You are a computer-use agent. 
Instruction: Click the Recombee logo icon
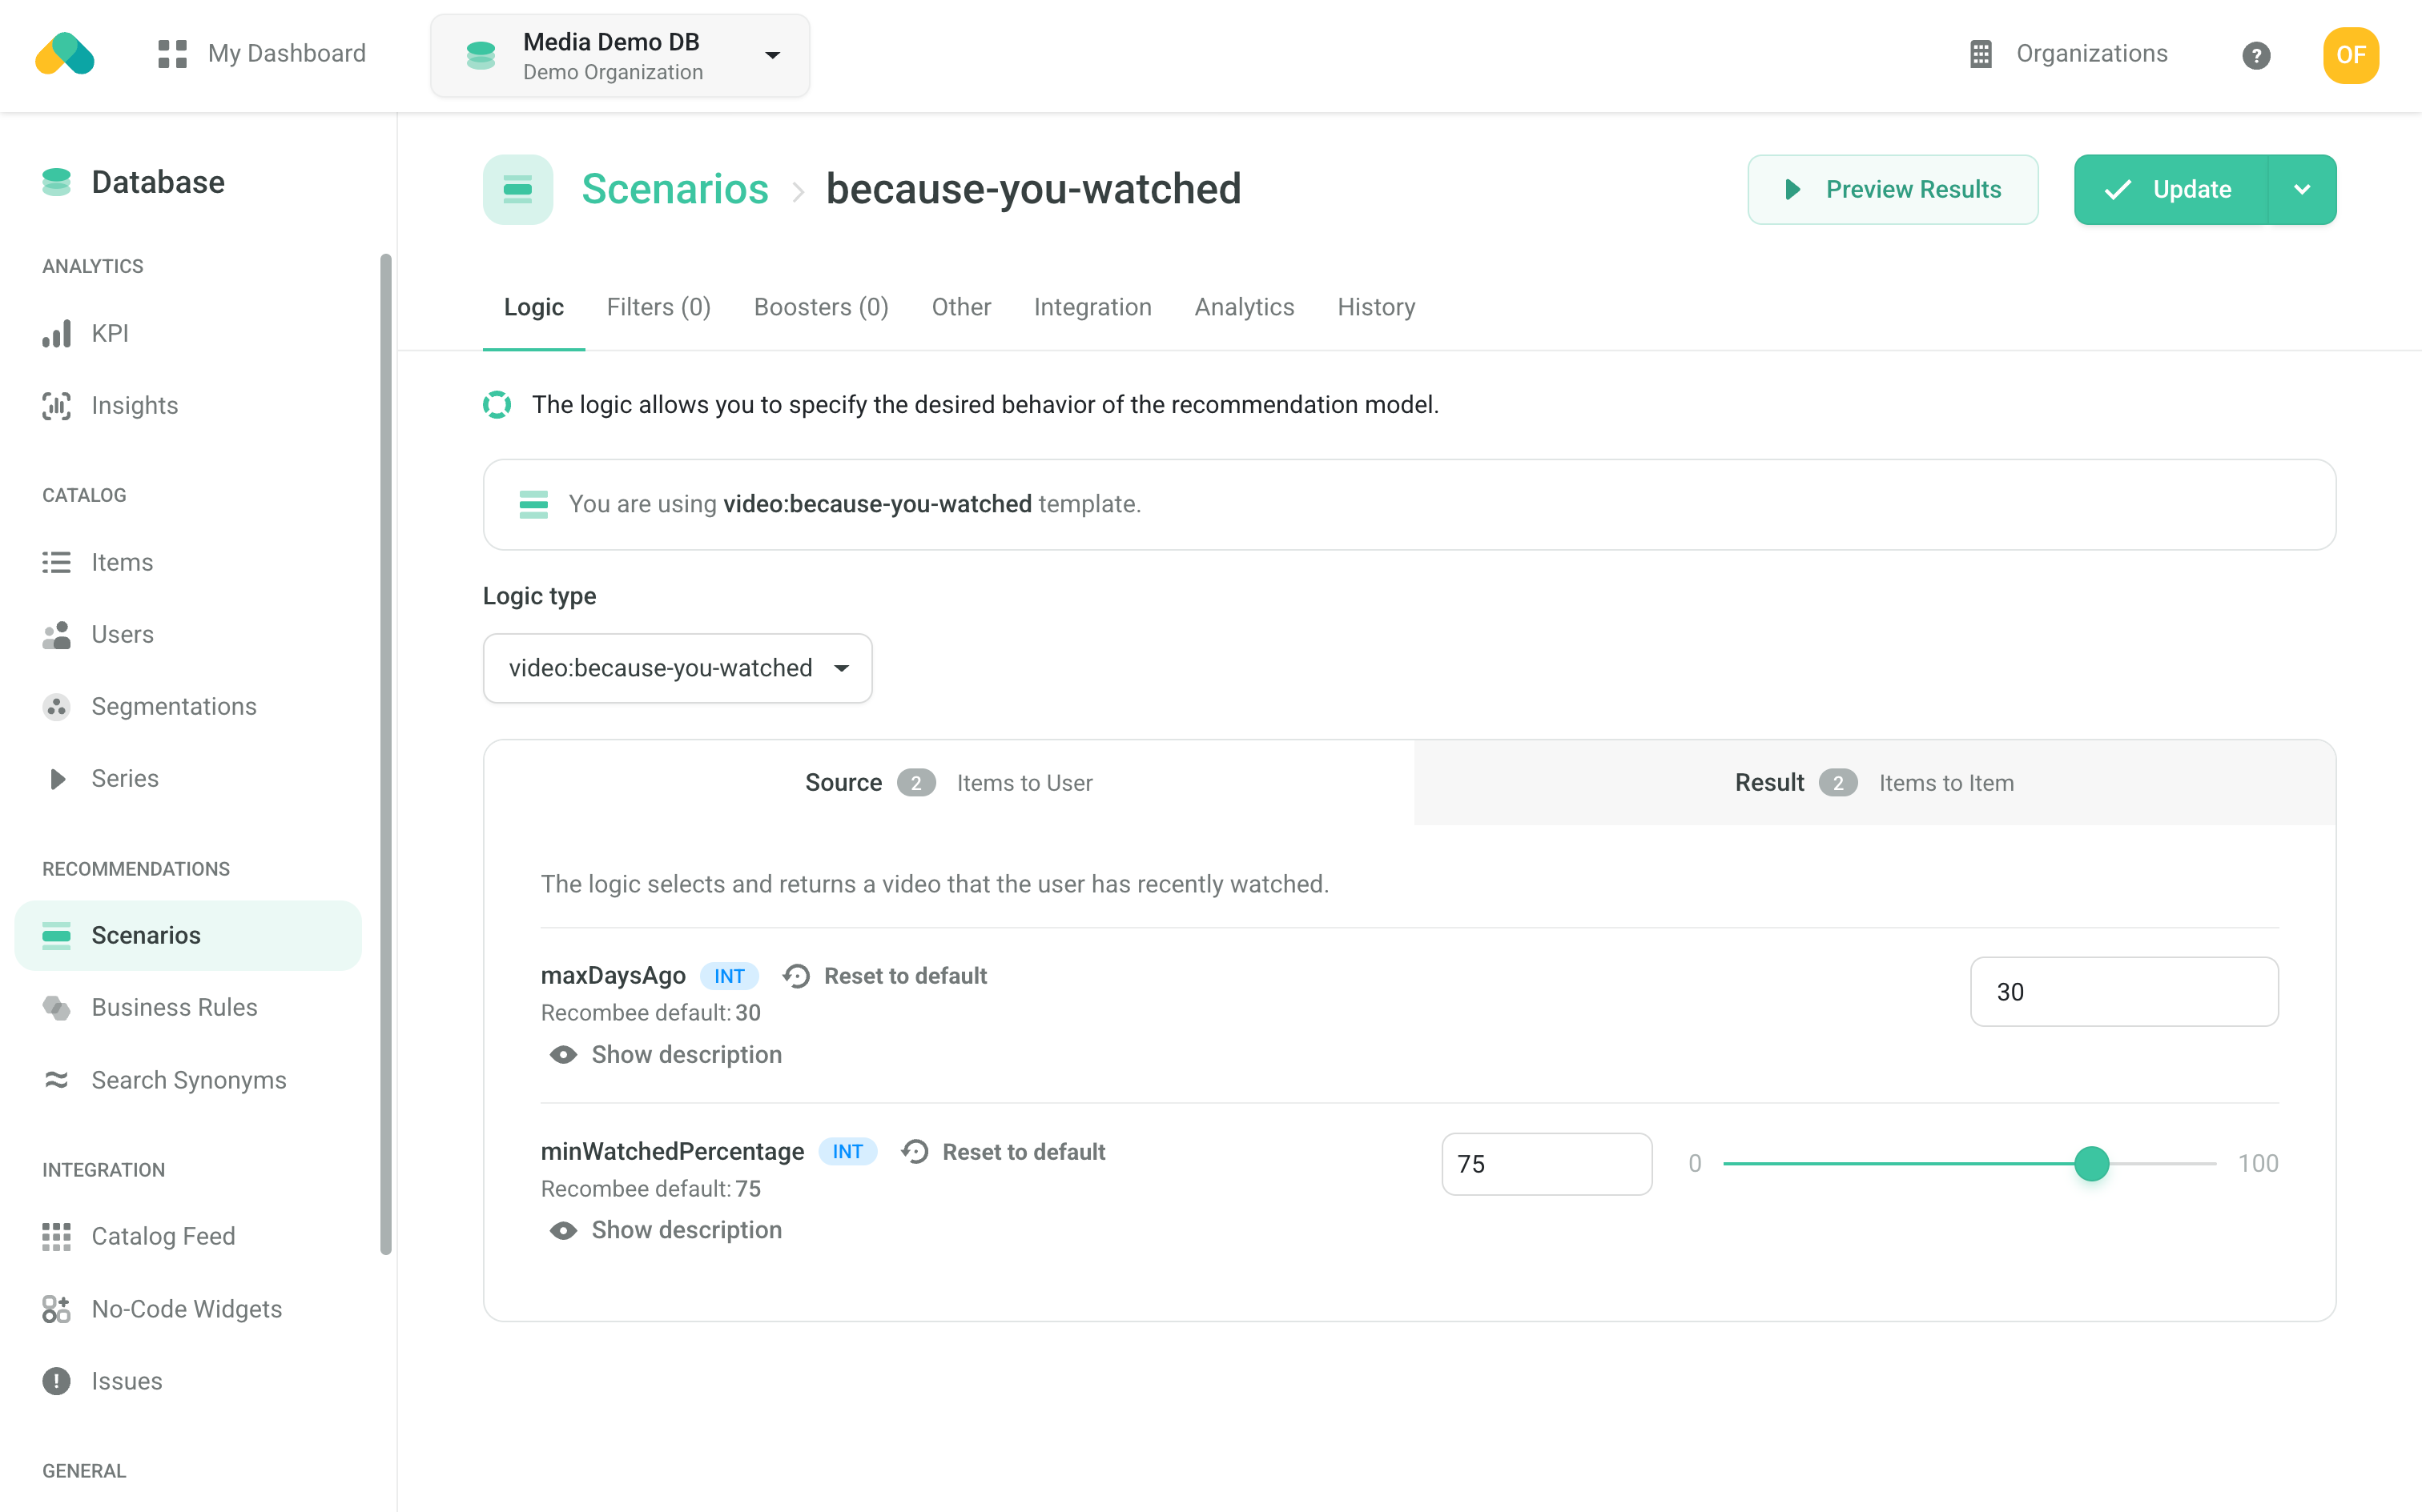coord(64,54)
